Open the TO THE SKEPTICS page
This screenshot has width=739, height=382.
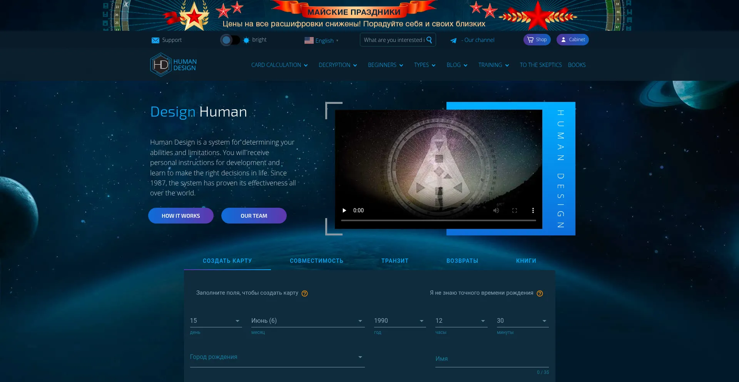[x=540, y=65]
